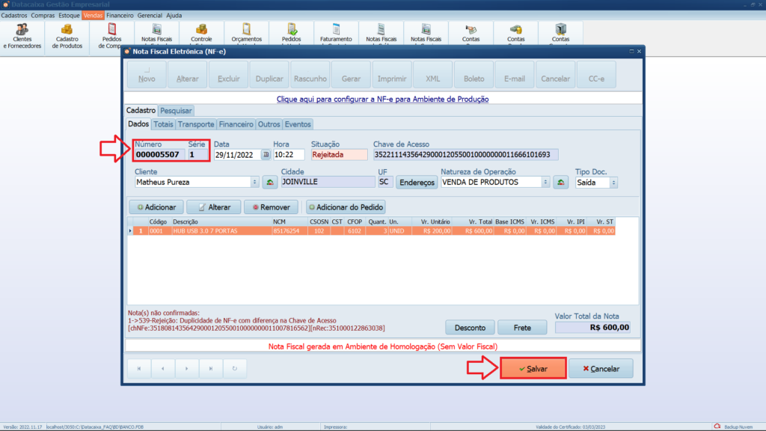Click the lookup icon next to the Cliente field
The image size is (766, 431).
pos(269,182)
